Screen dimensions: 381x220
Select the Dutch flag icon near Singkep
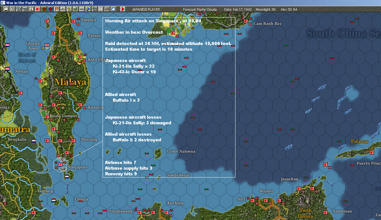pyautogui.click(x=54, y=200)
